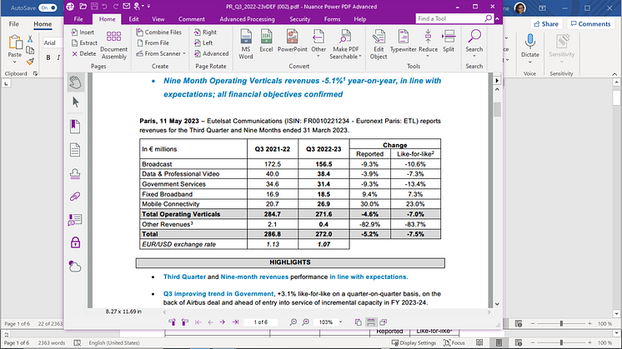Convert the PDF to MS Word

click(x=245, y=44)
